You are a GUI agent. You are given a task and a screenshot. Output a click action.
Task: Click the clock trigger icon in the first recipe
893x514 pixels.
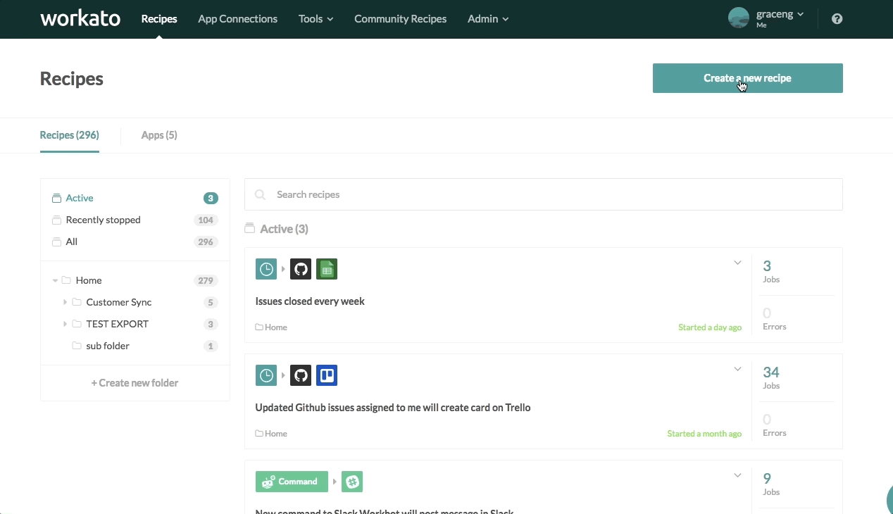(266, 269)
